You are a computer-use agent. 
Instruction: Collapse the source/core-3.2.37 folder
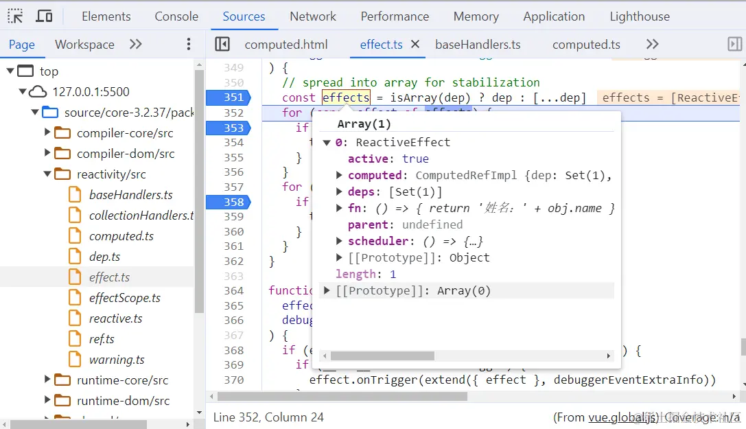click(35, 113)
